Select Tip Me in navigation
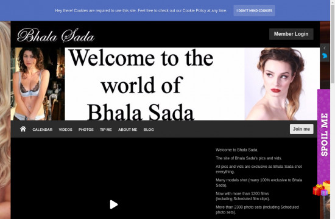The width and height of the screenshot is (335, 219). coord(106,130)
